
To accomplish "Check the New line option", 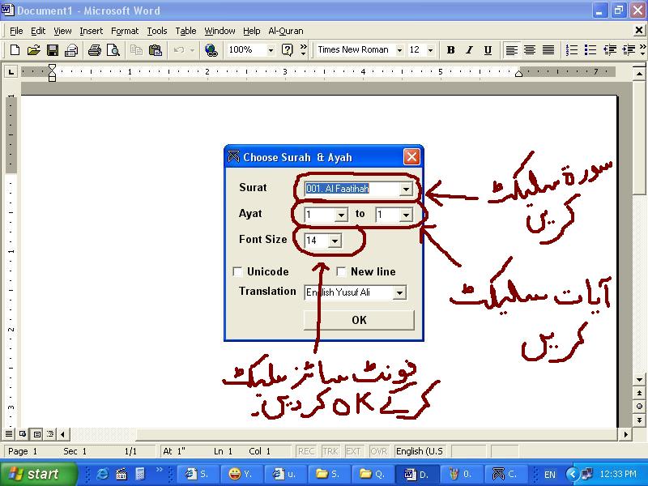I will [x=341, y=271].
